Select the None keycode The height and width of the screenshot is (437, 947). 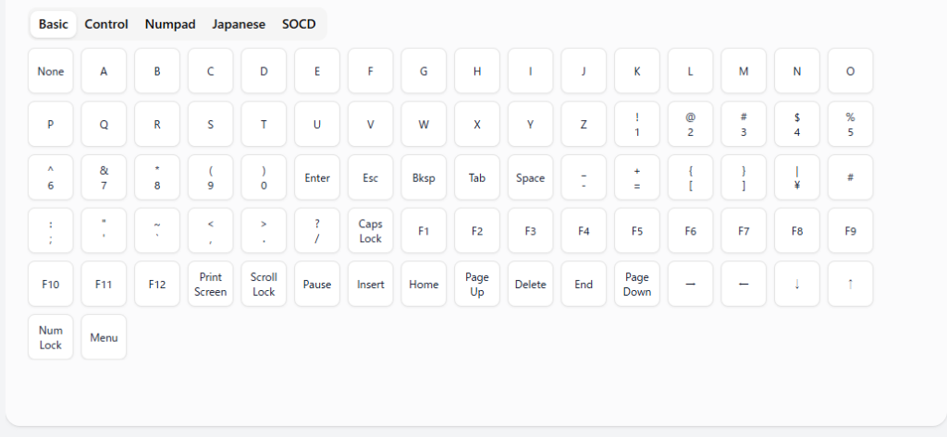pos(51,71)
